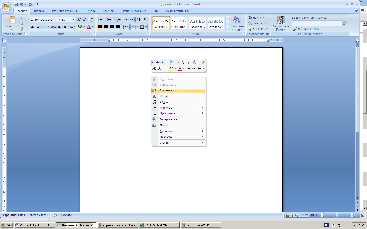This screenshot has height=229, width=367.
Task: Shrink font size in ribbon
Action: (x=84, y=20)
